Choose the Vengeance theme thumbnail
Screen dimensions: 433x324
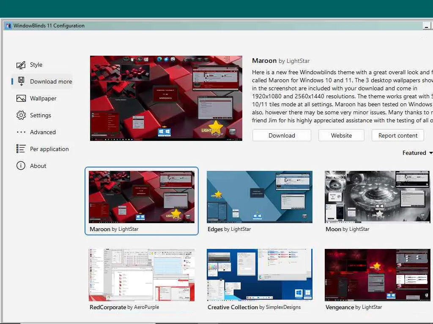click(378, 275)
